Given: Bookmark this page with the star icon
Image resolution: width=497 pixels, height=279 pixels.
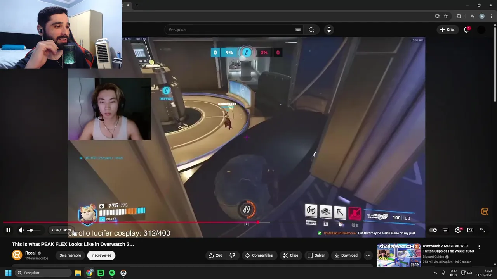Looking at the screenshot, I should pyautogui.click(x=446, y=16).
